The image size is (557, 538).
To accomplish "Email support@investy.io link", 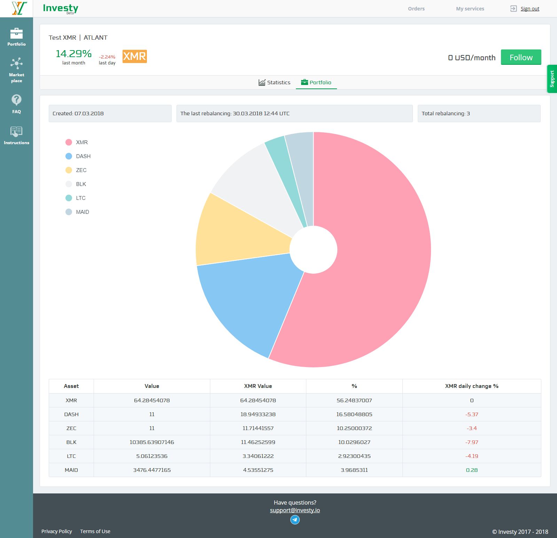I will coord(295,510).
